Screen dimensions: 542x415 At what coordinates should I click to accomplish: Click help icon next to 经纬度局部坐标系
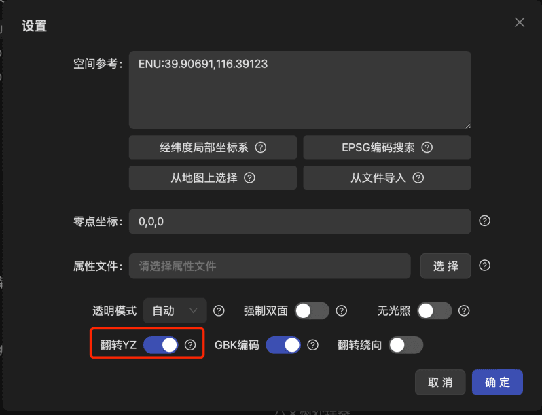(261, 147)
